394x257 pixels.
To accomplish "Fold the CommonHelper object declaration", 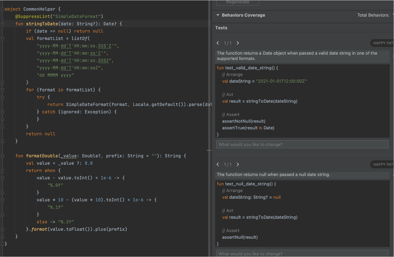I will [3, 9].
